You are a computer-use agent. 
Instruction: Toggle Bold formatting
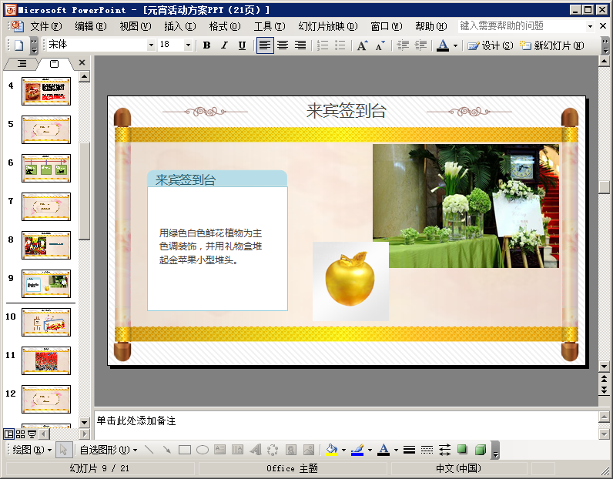click(207, 45)
